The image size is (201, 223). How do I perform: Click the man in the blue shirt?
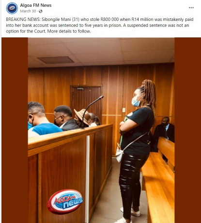[x=41, y=119]
